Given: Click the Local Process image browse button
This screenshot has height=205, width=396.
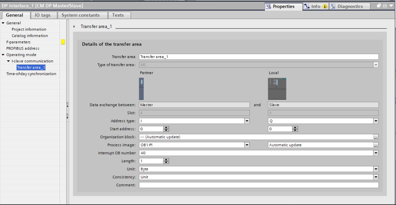Looking at the screenshot, I should (x=376, y=145).
